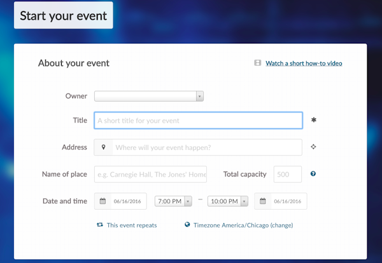Click the Total capacity input box
Screen dimensions: 382x263
[x=288, y=174]
